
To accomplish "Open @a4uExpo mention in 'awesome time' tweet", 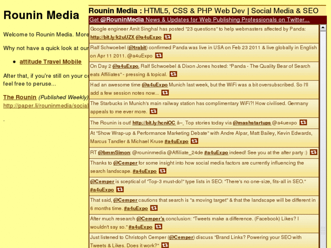I will coord(155,85).
